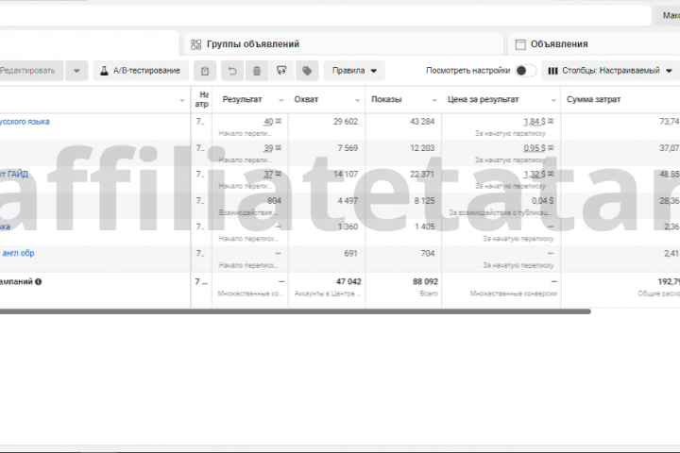Open the Результат column sort arrow
680x453 pixels.
point(281,100)
